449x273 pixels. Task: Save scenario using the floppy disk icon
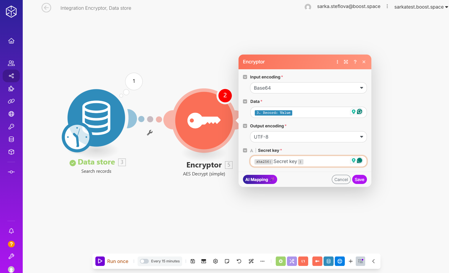(193, 261)
